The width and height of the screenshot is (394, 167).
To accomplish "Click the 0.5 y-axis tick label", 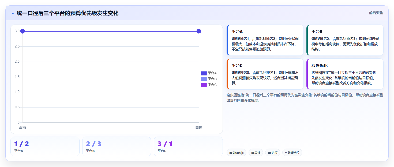I will (x=17, y=107).
